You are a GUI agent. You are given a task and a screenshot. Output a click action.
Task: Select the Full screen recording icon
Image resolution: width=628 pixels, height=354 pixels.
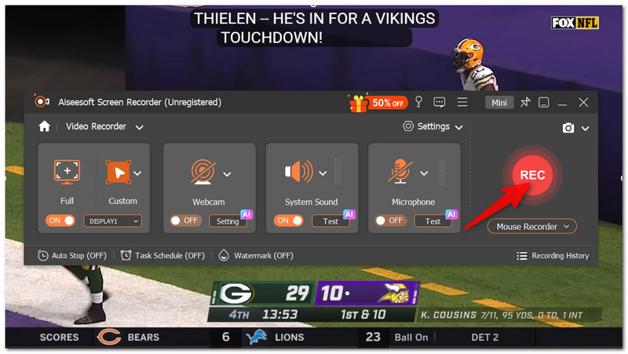(x=67, y=172)
